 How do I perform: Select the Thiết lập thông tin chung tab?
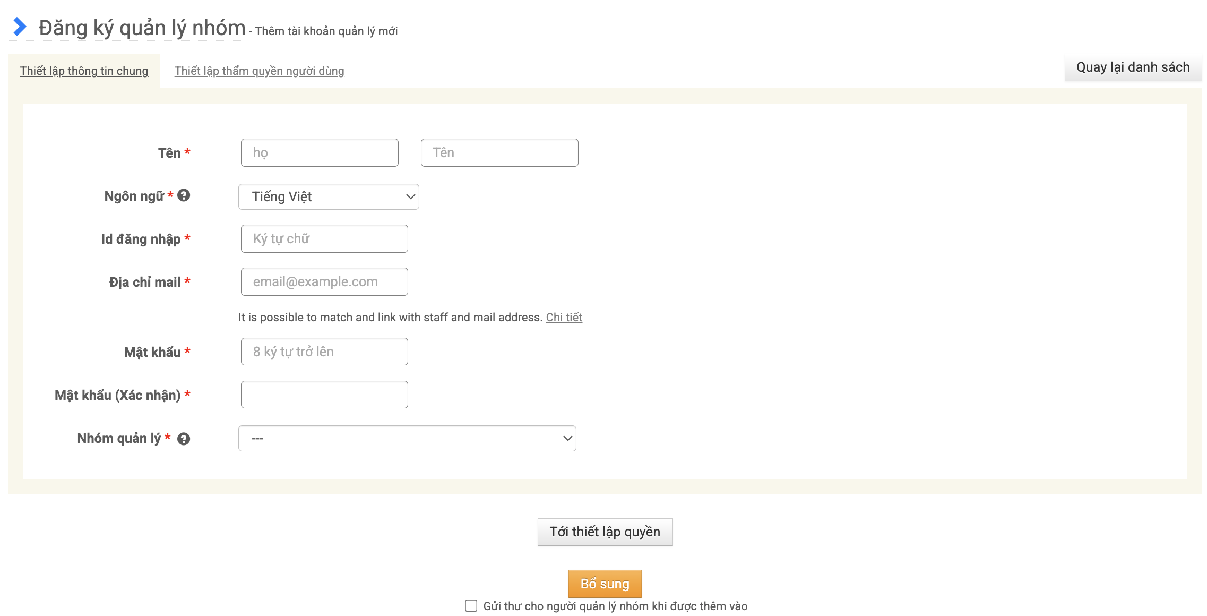point(84,71)
